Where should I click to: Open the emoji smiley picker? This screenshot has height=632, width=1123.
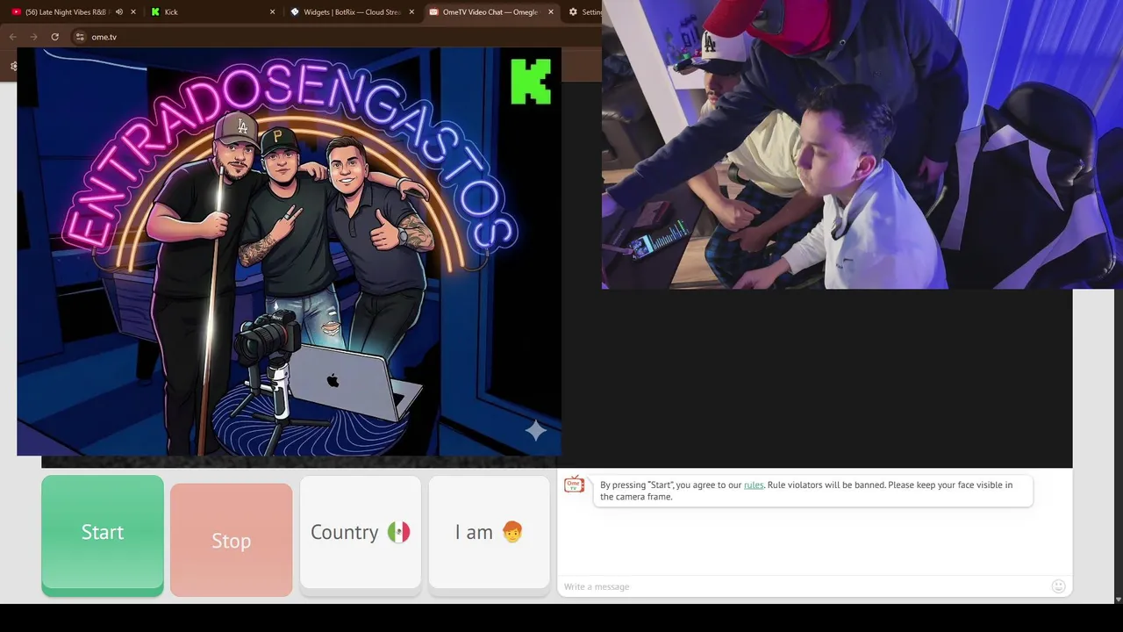click(1058, 586)
